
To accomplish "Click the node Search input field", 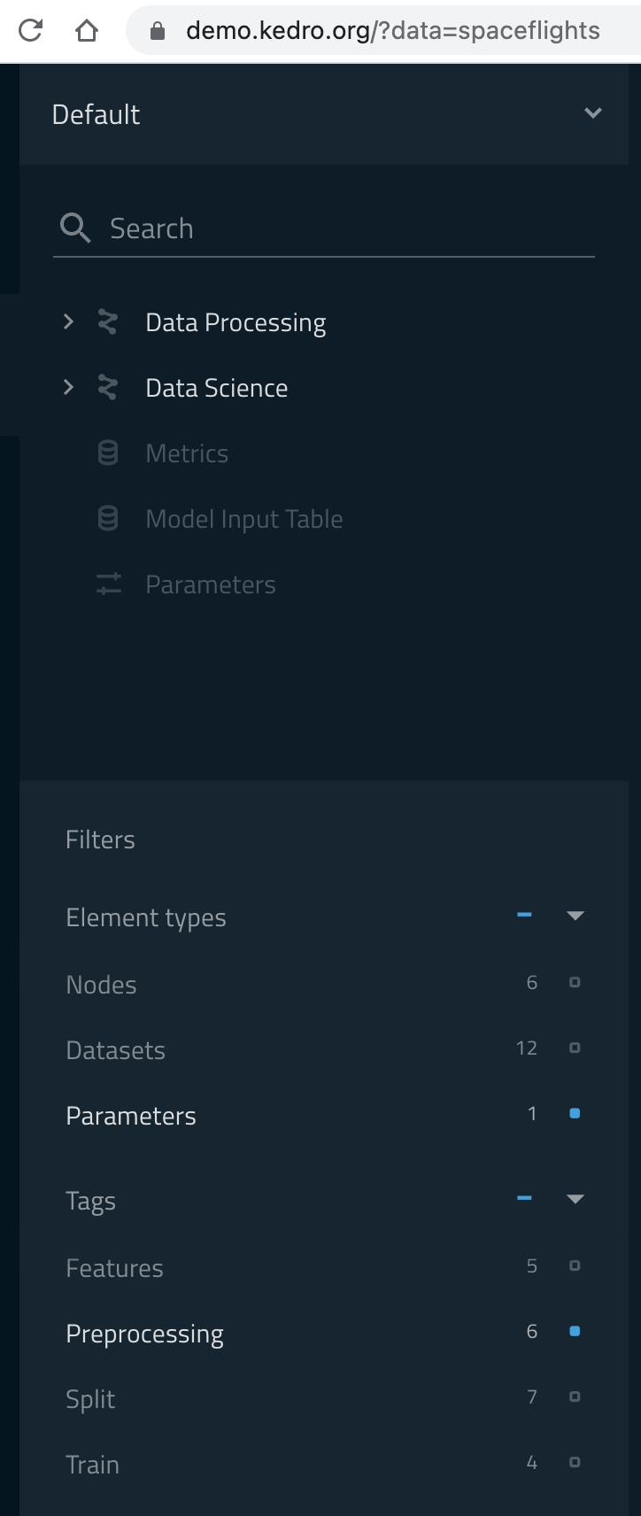I will tap(345, 228).
